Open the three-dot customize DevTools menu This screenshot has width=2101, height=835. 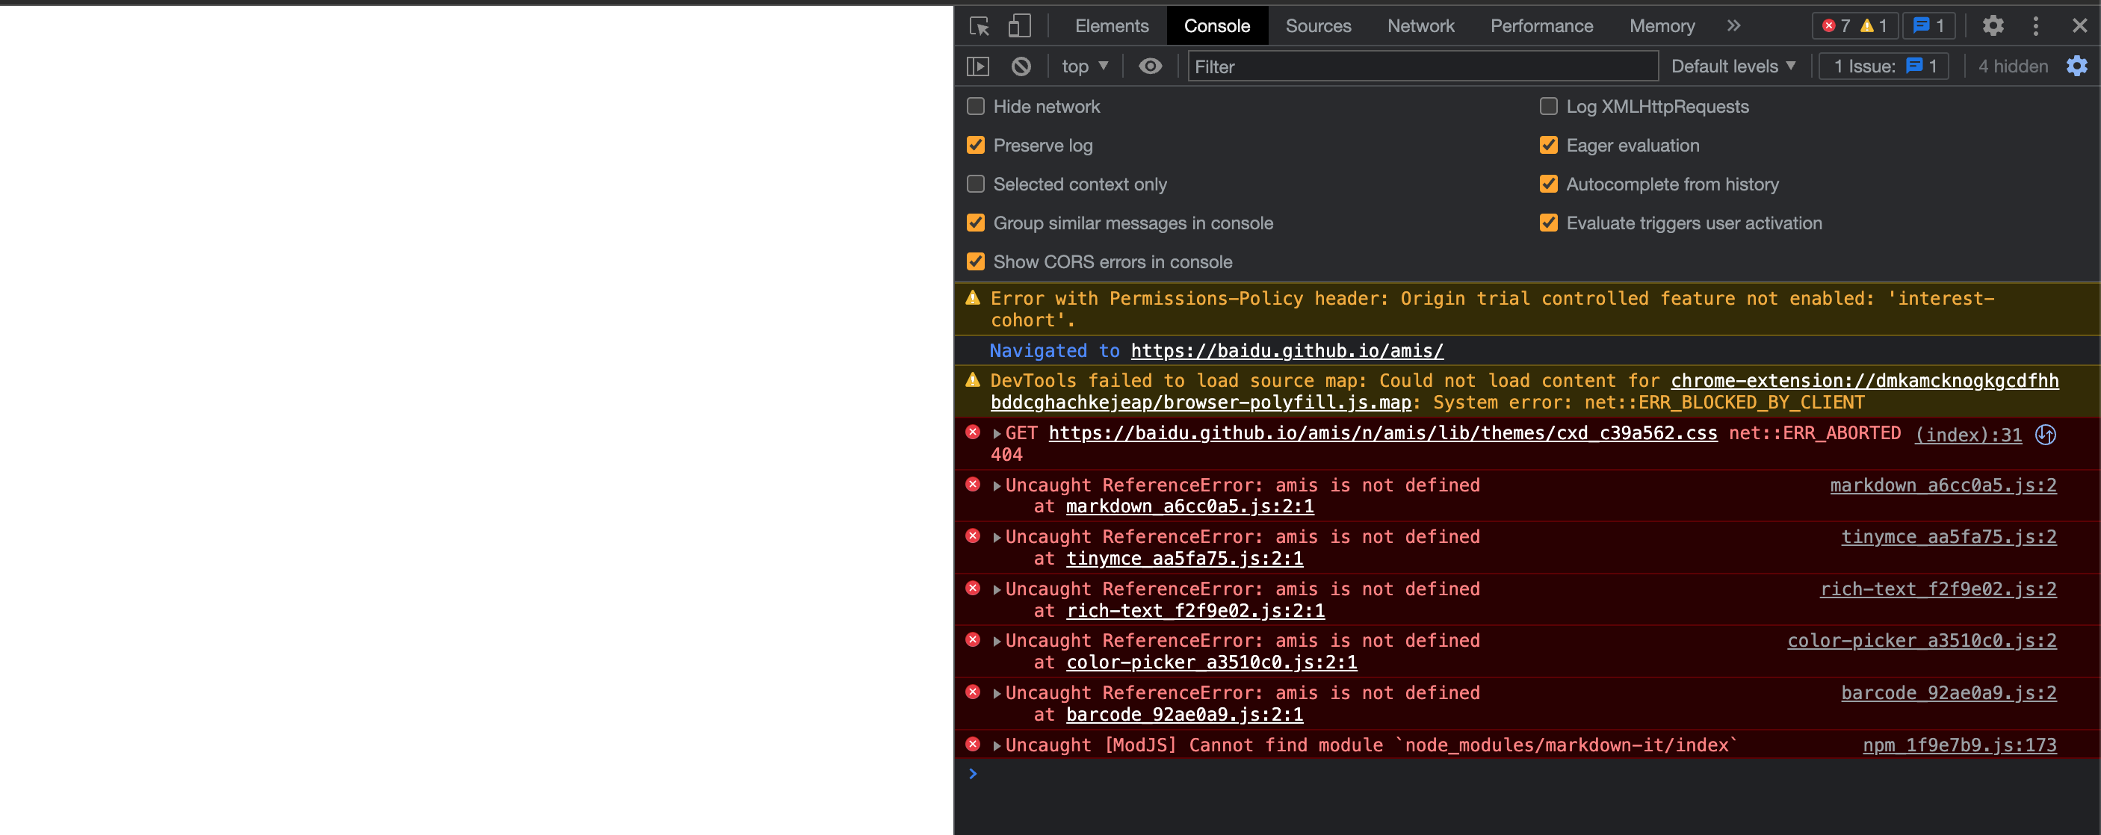[x=2036, y=26]
